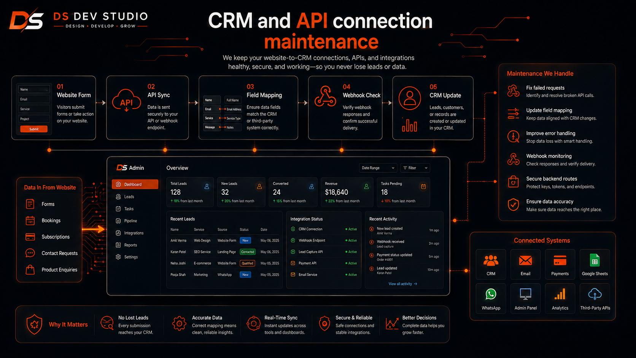Open the Analytics tile
The height and width of the screenshot is (358, 636).
coord(560,298)
